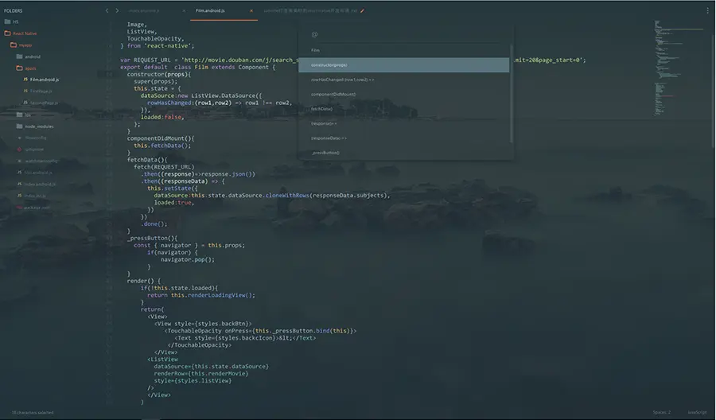The image size is (716, 420).
Task: Open JavaScript syntax selector in status bar
Action: (x=697, y=412)
